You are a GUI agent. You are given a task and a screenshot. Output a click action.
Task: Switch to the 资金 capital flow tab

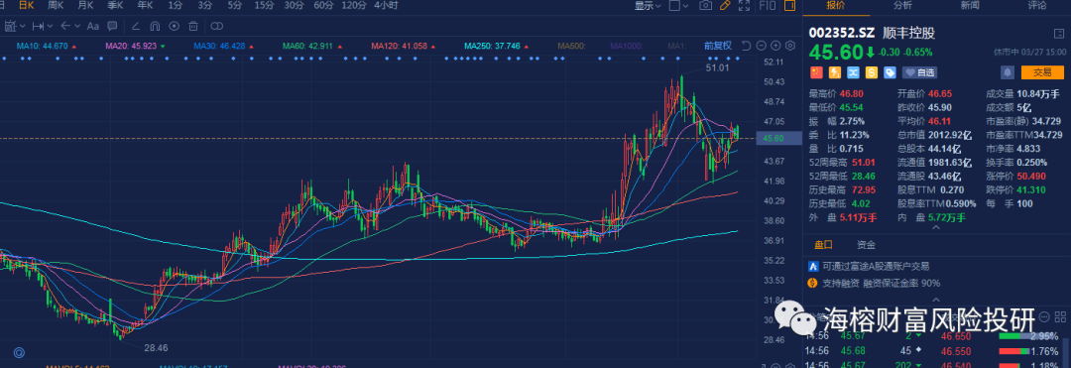click(866, 244)
